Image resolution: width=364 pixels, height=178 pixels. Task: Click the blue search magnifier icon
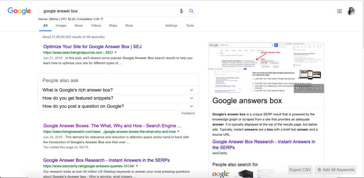[191, 11]
